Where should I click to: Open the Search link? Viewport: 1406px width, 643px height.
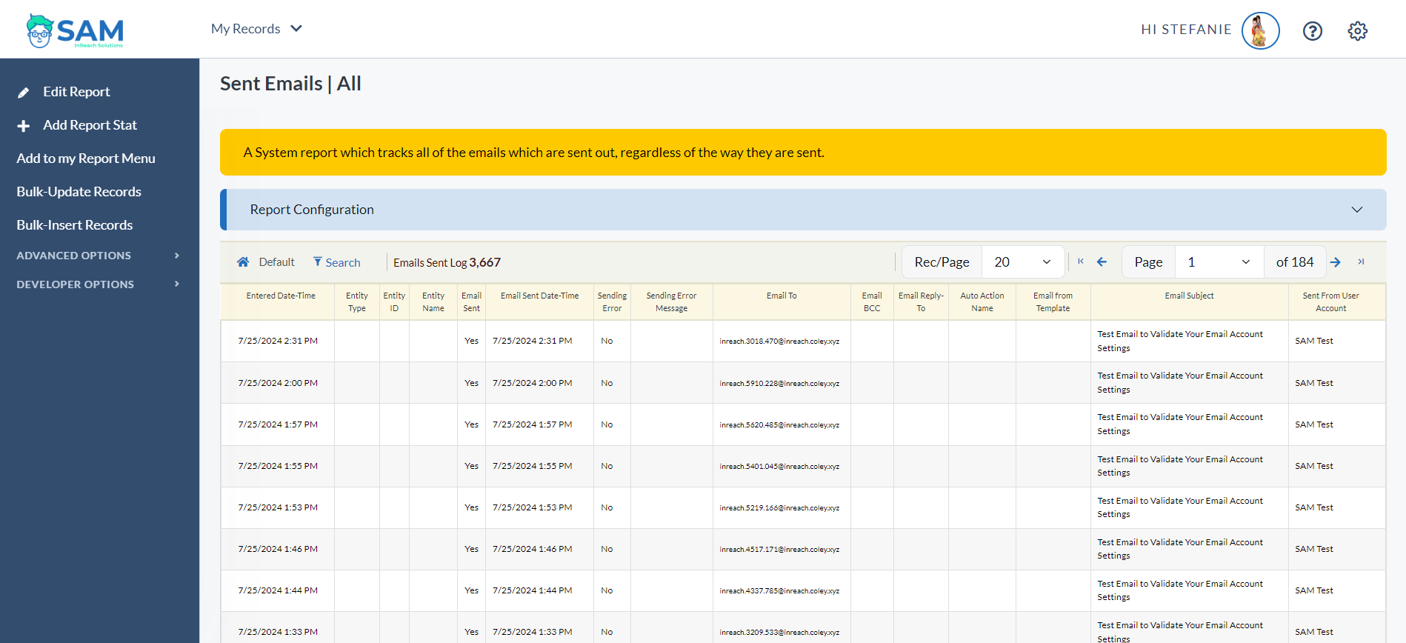pyautogui.click(x=343, y=263)
